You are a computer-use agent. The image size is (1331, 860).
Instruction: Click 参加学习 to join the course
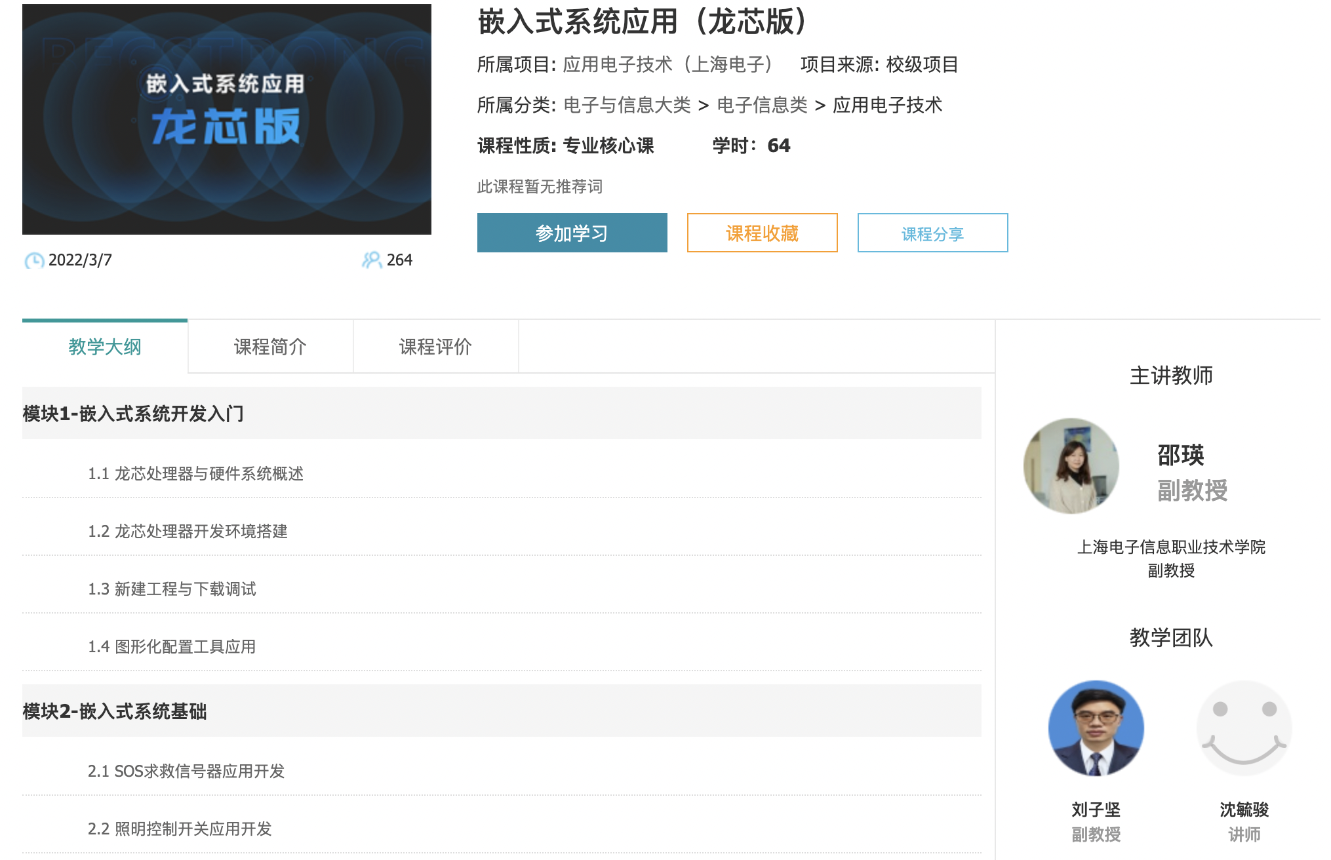coord(572,233)
